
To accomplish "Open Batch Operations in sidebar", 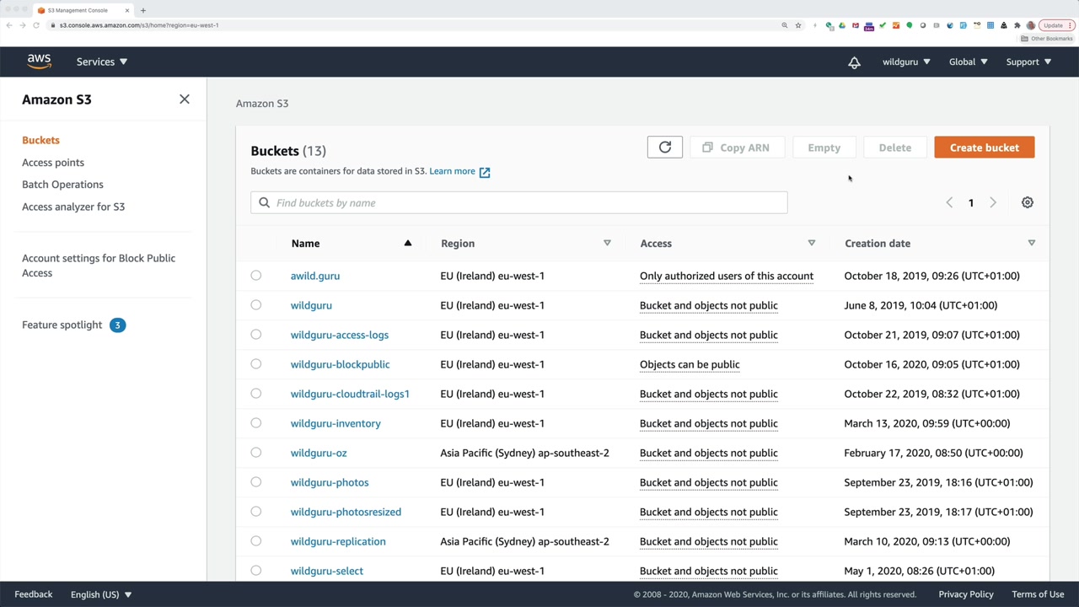I will pos(62,184).
